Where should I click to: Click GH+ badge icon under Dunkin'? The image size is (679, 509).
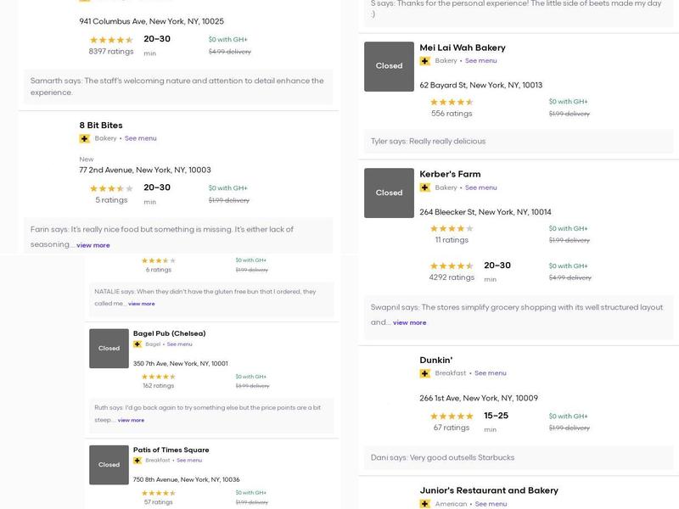coord(425,373)
